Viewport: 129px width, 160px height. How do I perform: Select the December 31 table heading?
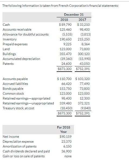74,15
